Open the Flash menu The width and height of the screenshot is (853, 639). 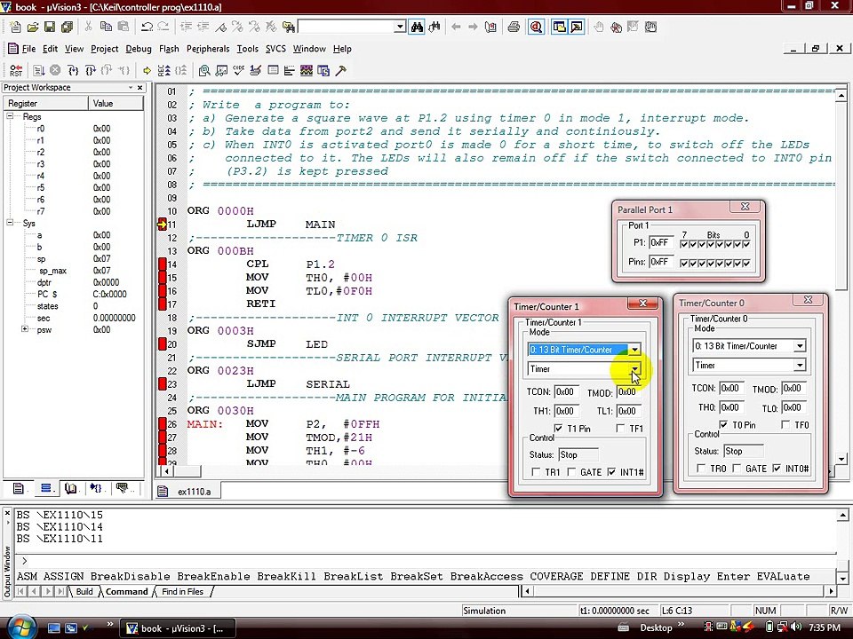(169, 49)
